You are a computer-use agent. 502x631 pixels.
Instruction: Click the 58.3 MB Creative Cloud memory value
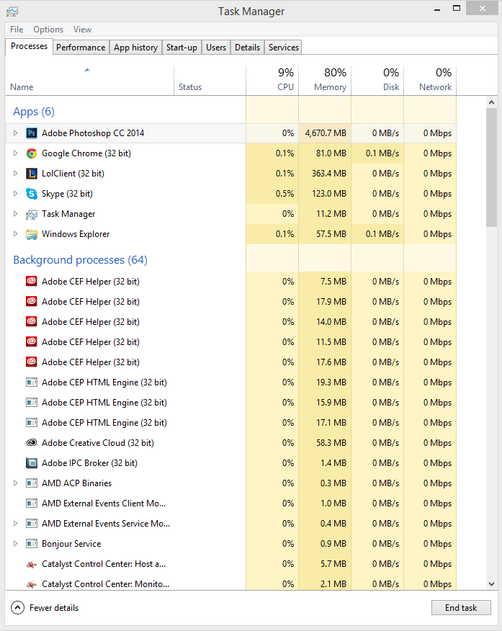(331, 443)
